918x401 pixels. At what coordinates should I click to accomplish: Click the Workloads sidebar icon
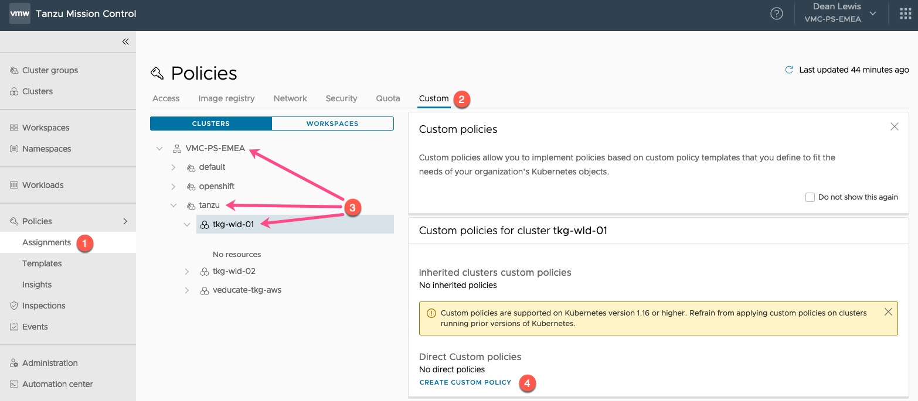coord(14,185)
